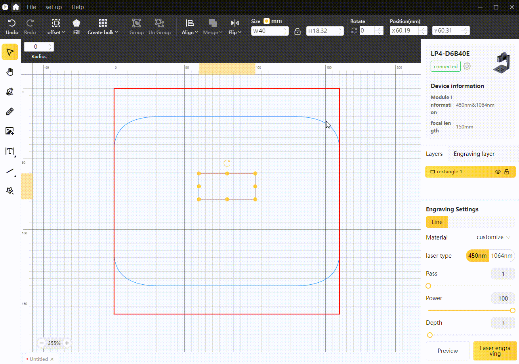Open the Align dropdown
519x364 pixels.
click(190, 27)
